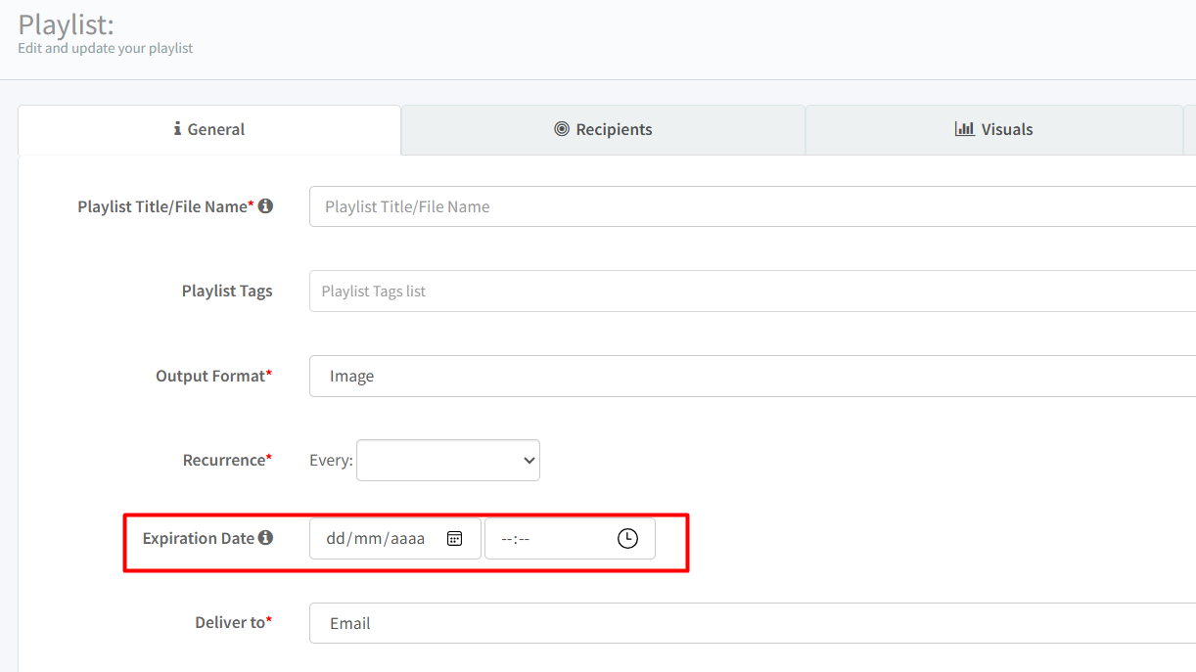Click the "i" icon on the General tab
The height and width of the screenshot is (672, 1196).
177,129
